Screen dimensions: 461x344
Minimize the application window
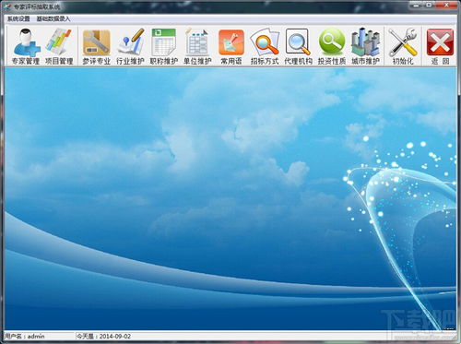point(417,5)
